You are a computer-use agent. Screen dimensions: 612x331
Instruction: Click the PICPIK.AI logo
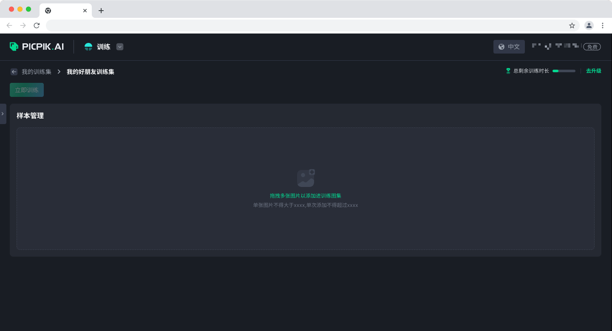(x=37, y=47)
